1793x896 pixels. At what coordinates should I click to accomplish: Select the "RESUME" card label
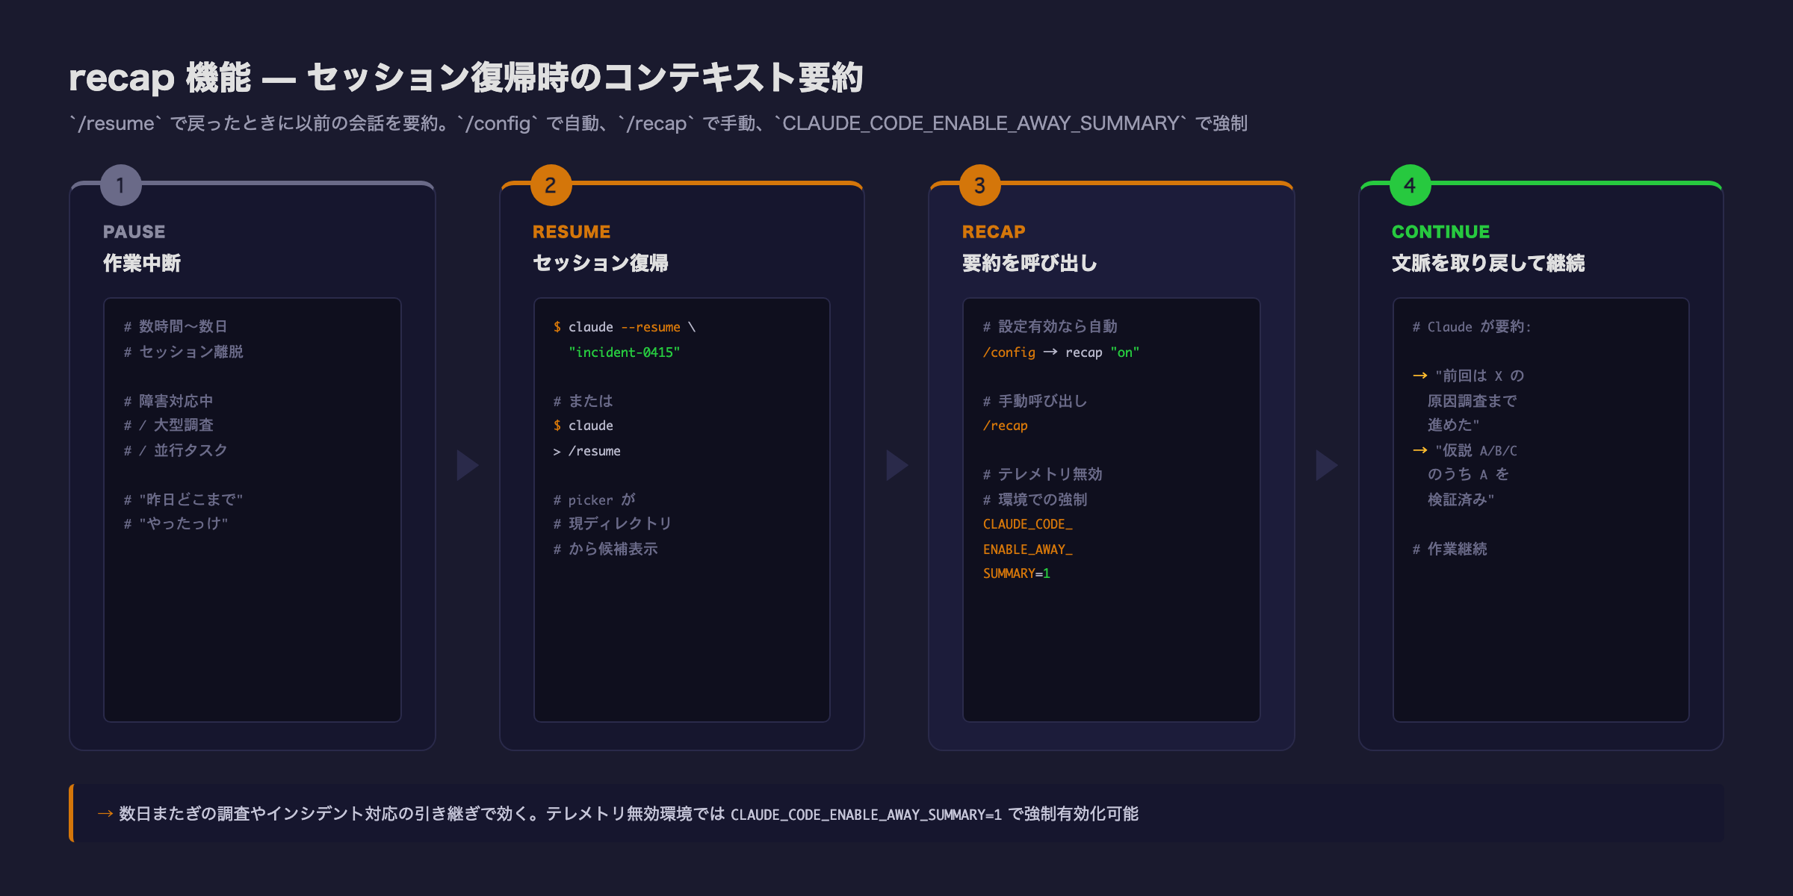(572, 231)
